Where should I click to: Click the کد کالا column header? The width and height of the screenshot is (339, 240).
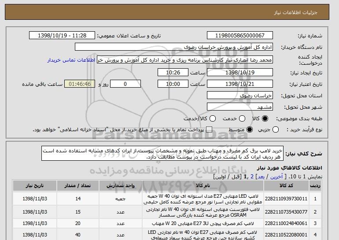click(x=286, y=186)
